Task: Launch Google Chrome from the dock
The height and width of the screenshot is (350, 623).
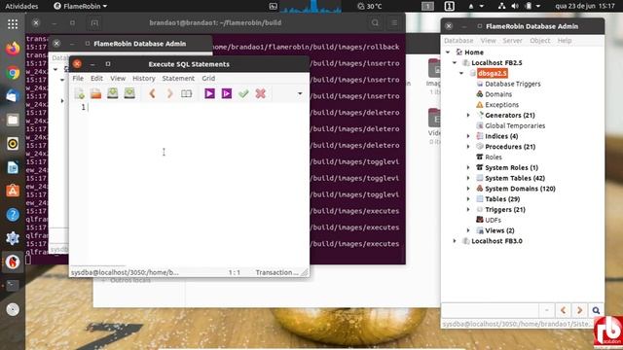Action: click(x=13, y=73)
